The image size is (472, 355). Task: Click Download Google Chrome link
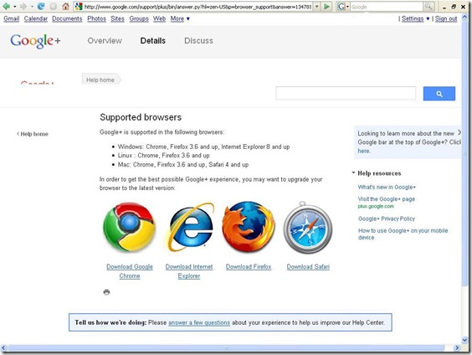[x=130, y=271]
